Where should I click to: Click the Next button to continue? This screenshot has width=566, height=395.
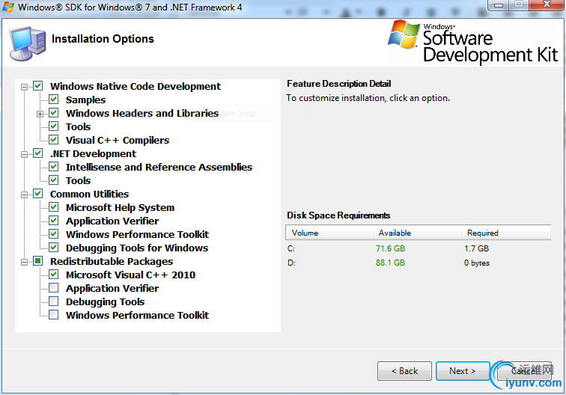(x=463, y=371)
